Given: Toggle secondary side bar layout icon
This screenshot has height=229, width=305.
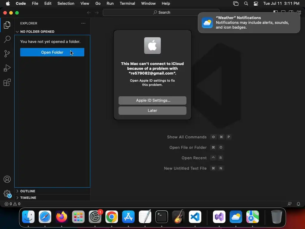Looking at the screenshot, I should pyautogui.click(x=291, y=11).
